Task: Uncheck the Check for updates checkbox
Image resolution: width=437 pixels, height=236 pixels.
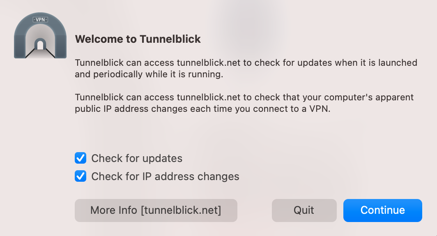Action: pos(80,158)
